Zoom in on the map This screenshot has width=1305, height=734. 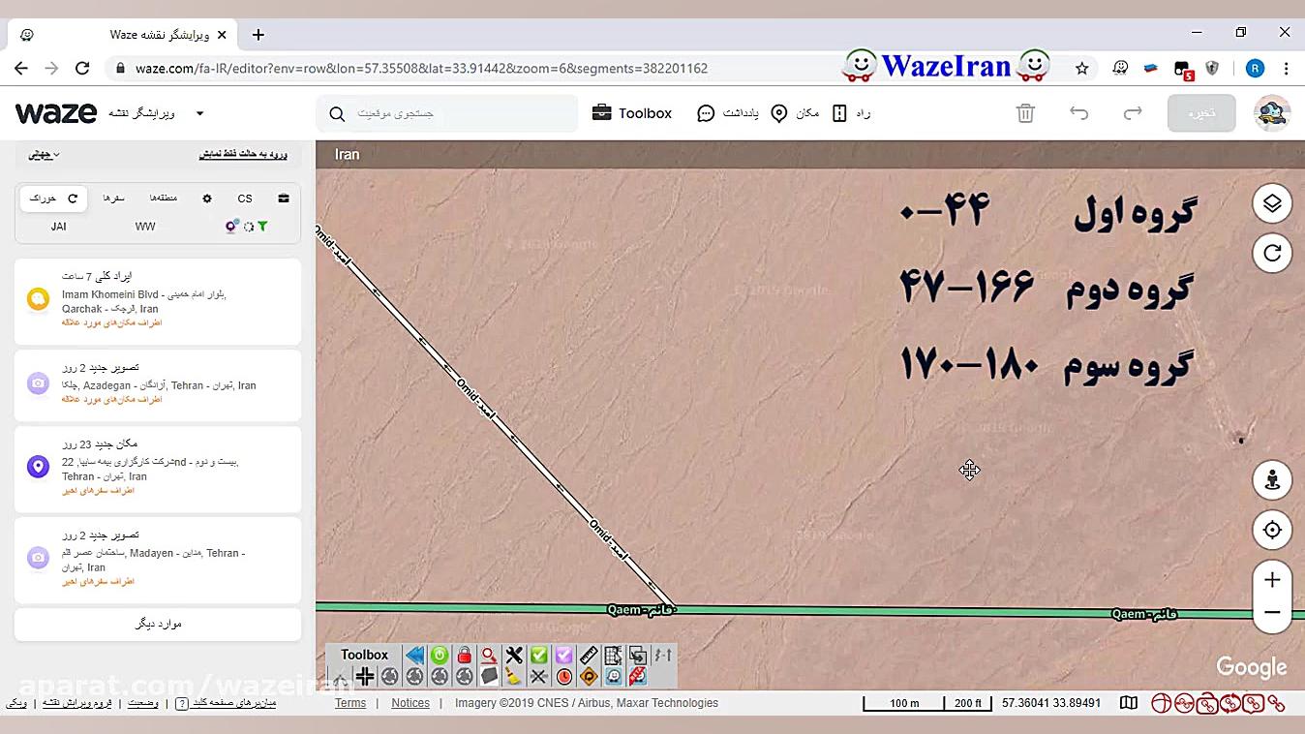1272,579
